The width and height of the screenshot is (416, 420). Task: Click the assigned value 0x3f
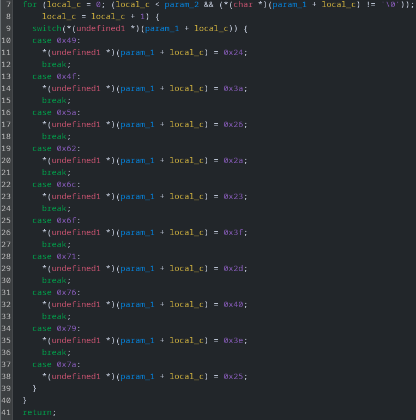point(233,232)
